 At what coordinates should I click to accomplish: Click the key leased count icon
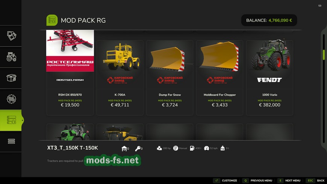tap(138, 149)
